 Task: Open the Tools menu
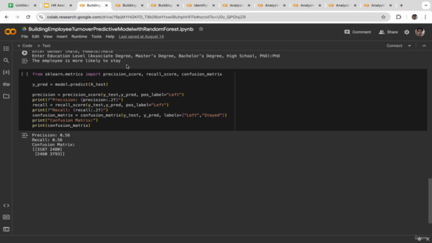pos(96,36)
